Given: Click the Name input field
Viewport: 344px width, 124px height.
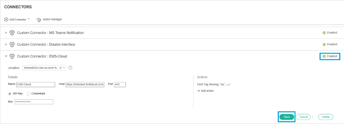Looking at the screenshot, I should [x=36, y=85].
